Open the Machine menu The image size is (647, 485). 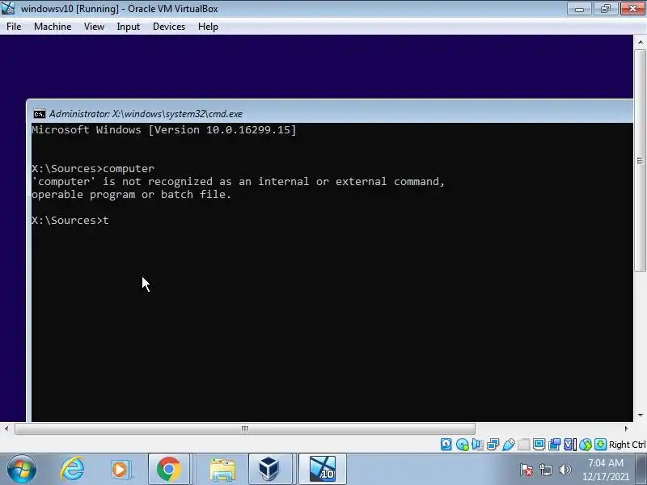[53, 27]
